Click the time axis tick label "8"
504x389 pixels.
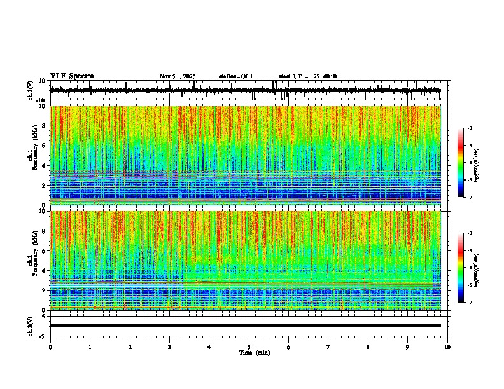[368, 347]
